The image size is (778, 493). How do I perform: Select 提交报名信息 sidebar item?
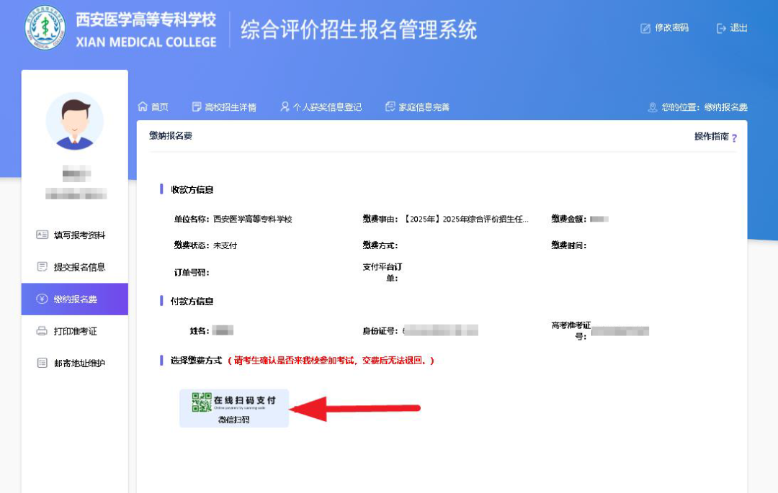[x=79, y=267]
